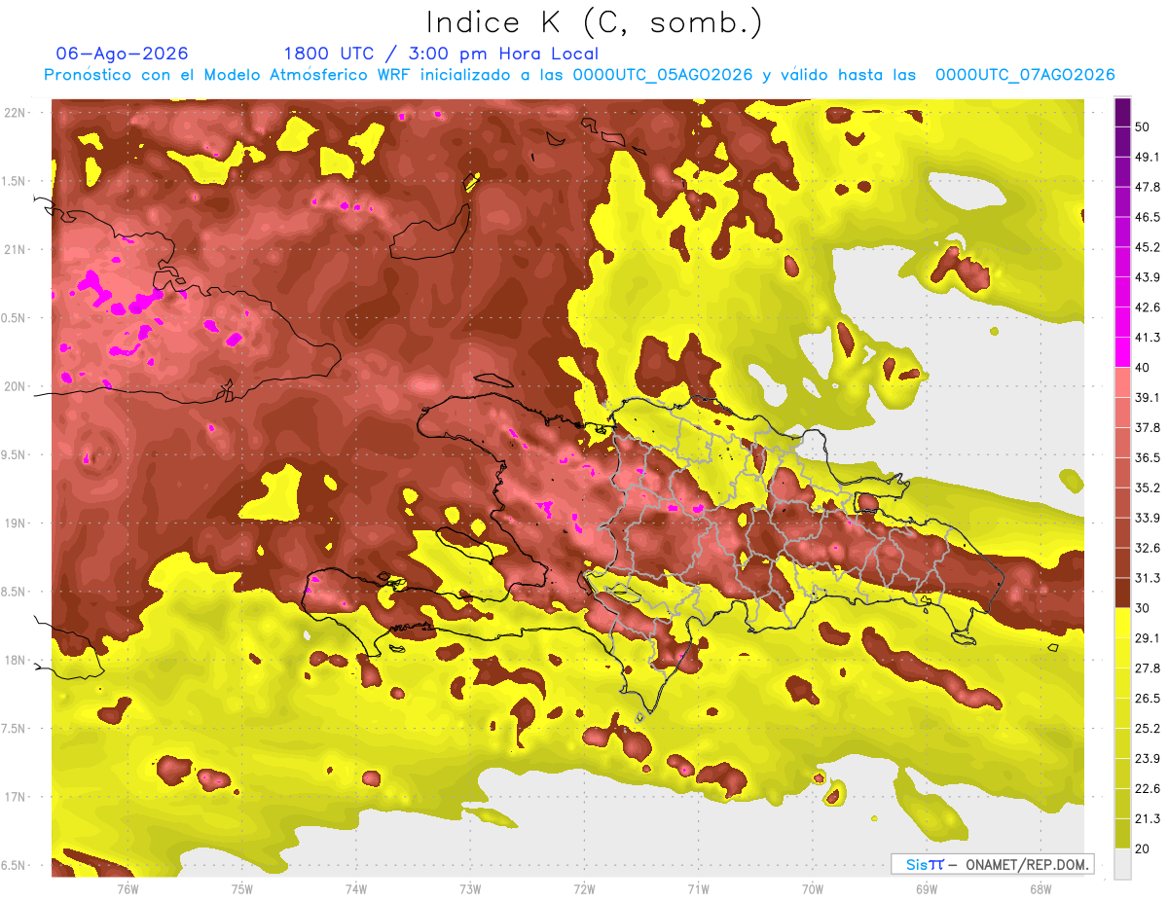Click the colorbar value '49.1'

[1147, 157]
